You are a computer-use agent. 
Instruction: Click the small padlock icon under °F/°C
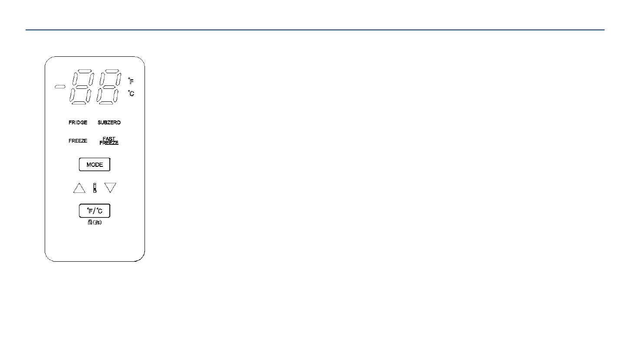click(x=90, y=223)
